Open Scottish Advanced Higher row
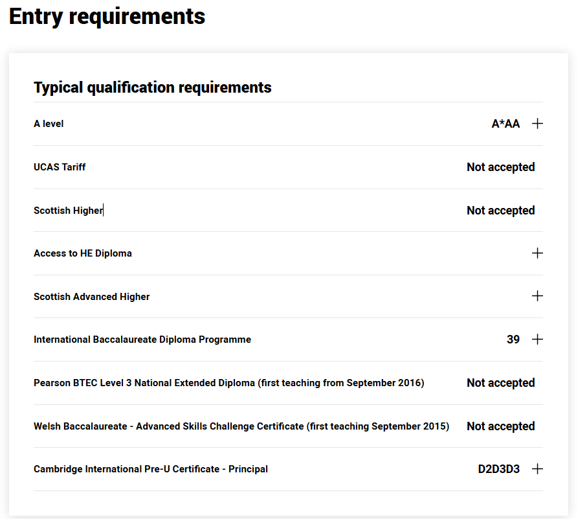The width and height of the screenshot is (578, 519). (x=288, y=296)
